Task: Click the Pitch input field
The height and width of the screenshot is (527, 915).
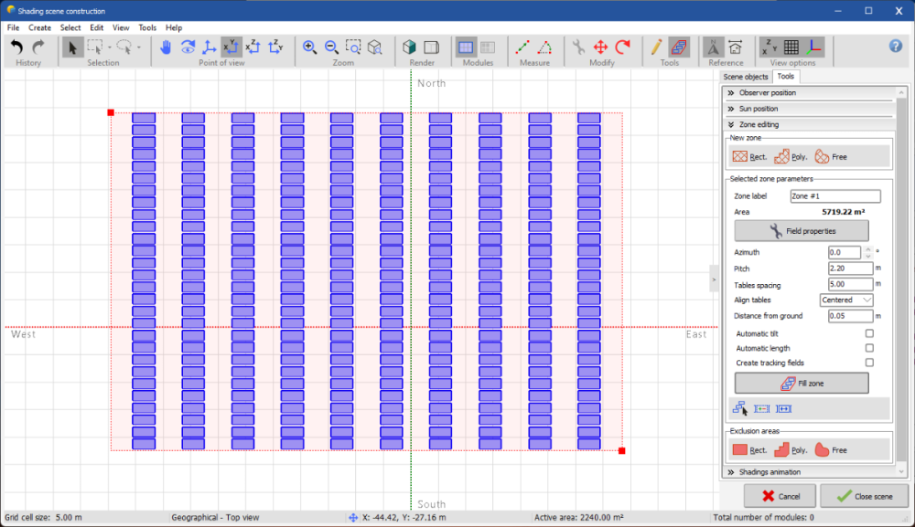Action: [x=849, y=269]
